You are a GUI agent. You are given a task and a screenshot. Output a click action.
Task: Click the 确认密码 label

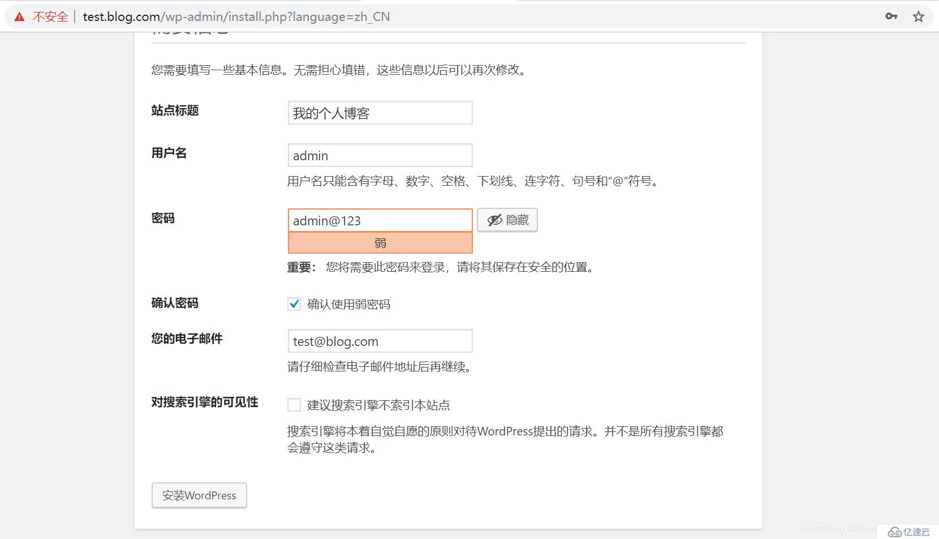(x=175, y=303)
